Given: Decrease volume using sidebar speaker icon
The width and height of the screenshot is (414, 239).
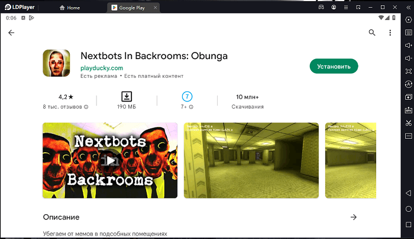Looking at the screenshot, I should pos(408,58).
